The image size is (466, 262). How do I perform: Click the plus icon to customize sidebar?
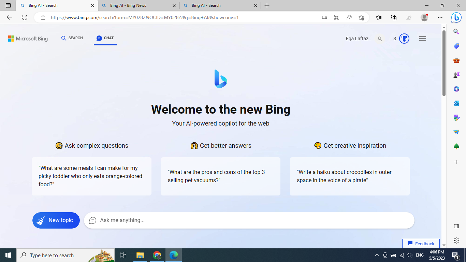click(x=456, y=161)
